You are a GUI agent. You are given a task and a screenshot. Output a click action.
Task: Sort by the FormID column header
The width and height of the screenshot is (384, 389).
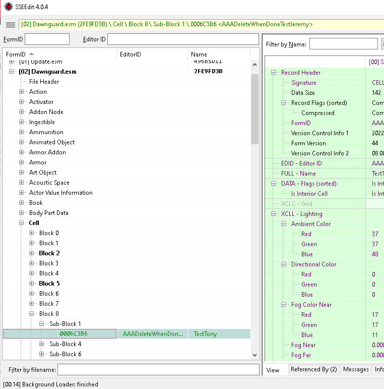(20, 54)
